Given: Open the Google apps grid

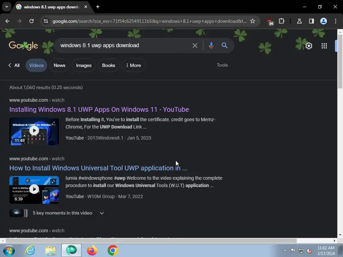Looking at the screenshot, I should [324, 46].
